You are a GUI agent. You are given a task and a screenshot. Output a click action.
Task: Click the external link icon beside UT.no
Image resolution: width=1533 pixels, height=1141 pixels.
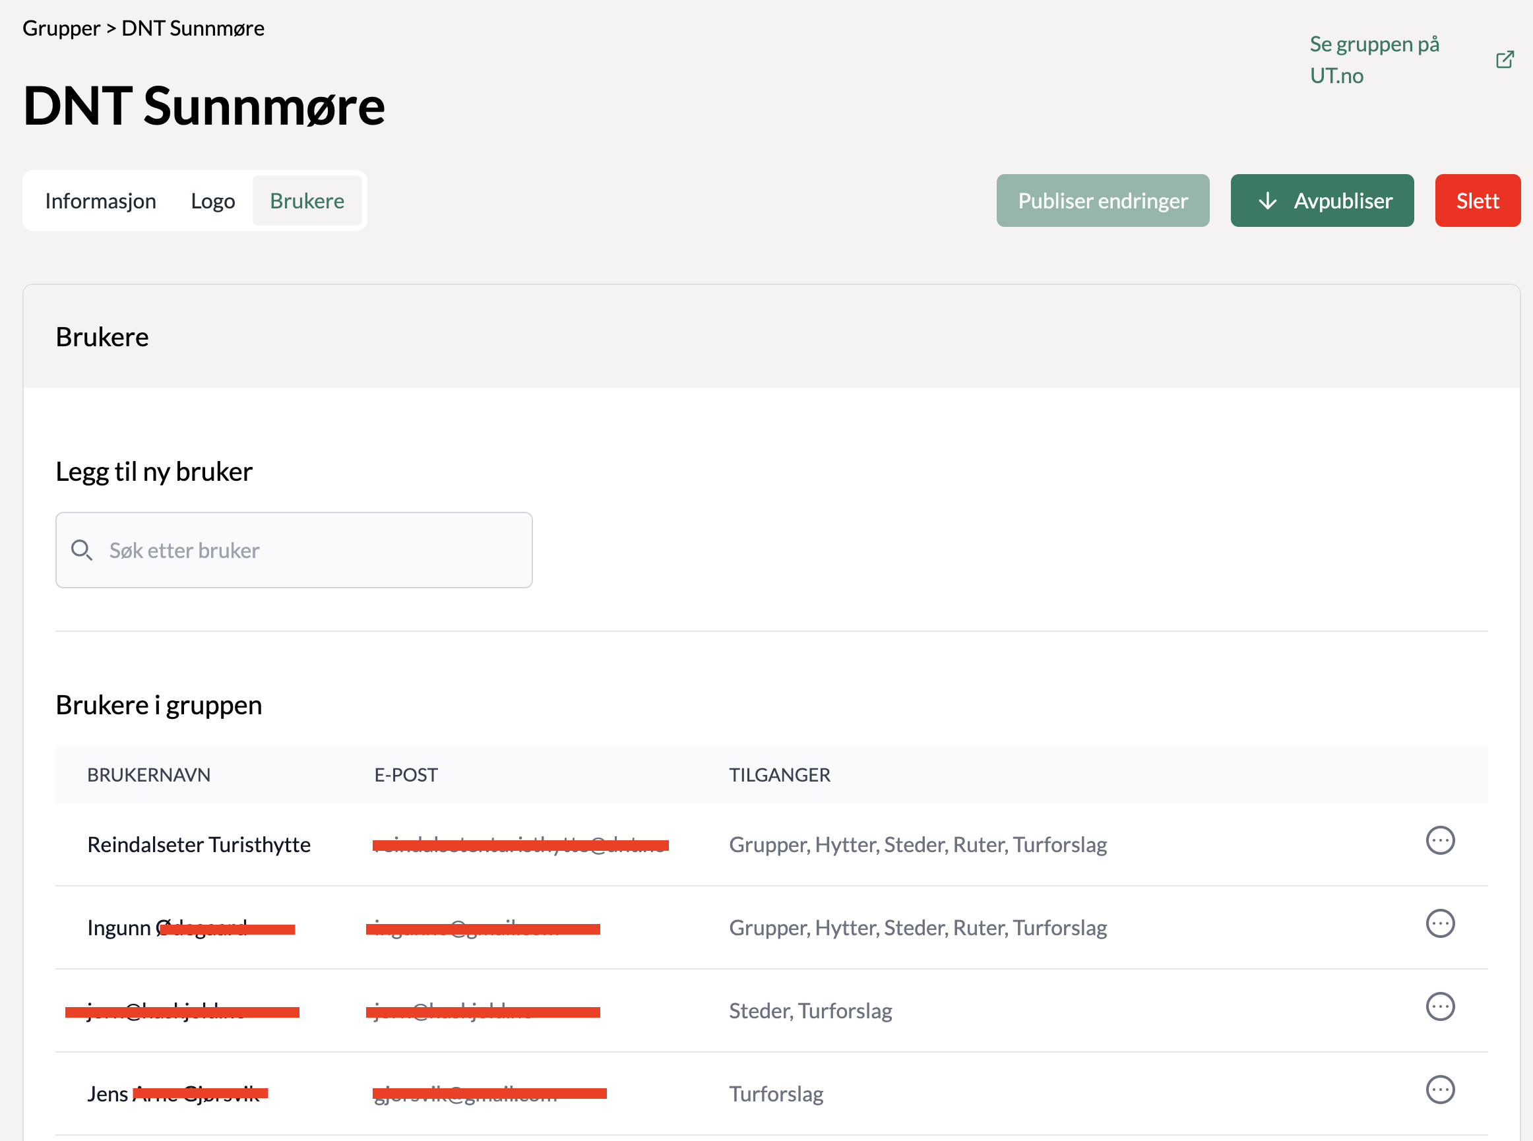pos(1505,59)
